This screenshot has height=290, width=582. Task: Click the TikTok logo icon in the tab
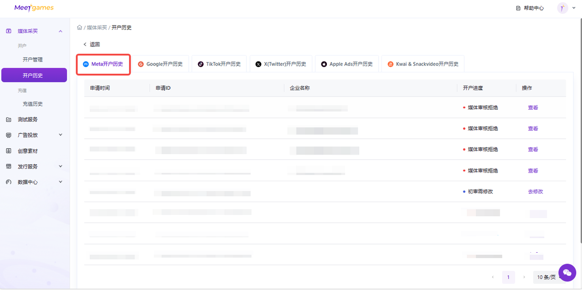[x=201, y=64]
